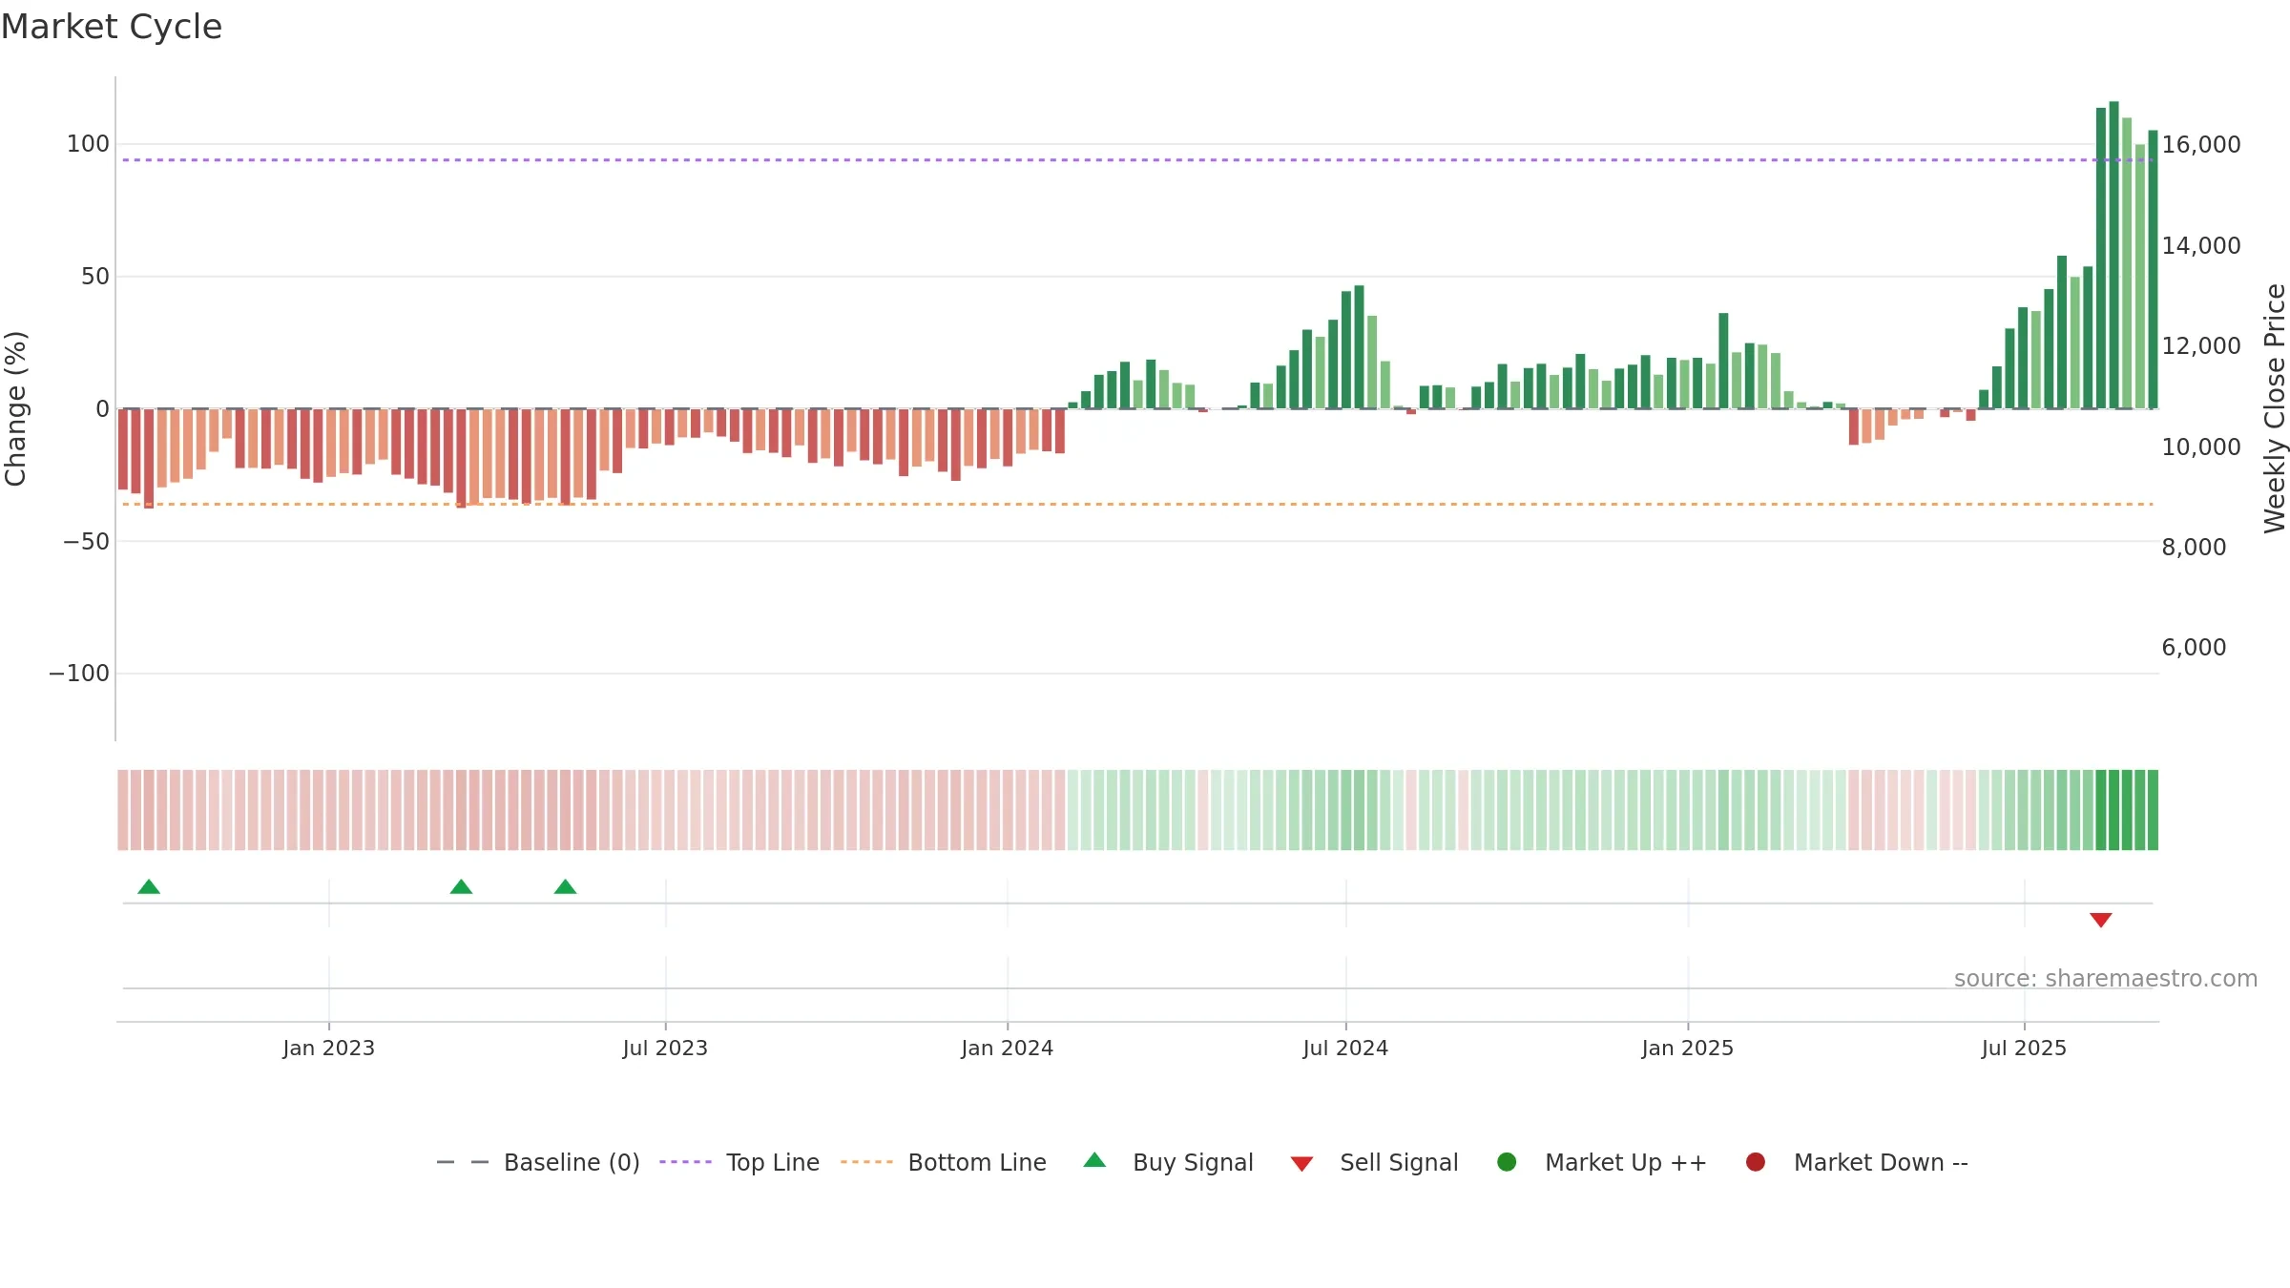Click the −100 tick on the Change axis
Image resolution: width=2290 pixels, height=1288 pixels.
pyautogui.click(x=79, y=674)
